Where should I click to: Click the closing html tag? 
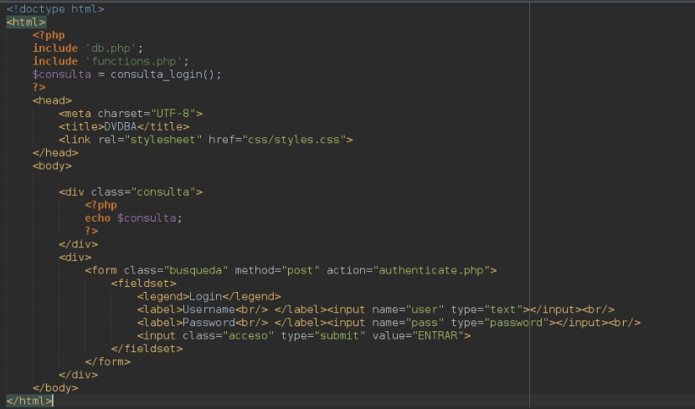coord(29,401)
